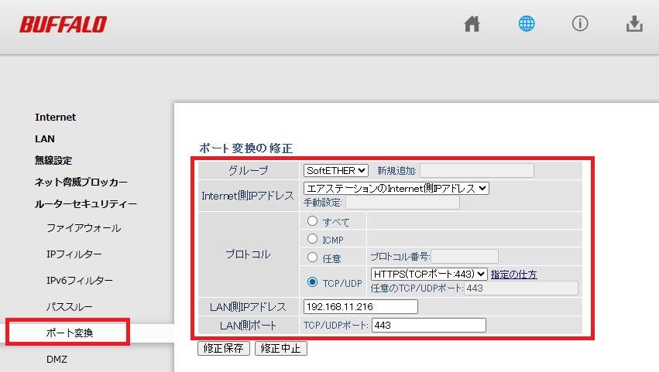This screenshot has height=372, width=659.
Task: Click the LAN側IPアドレス field 192.168.11.216
Action: pos(361,306)
